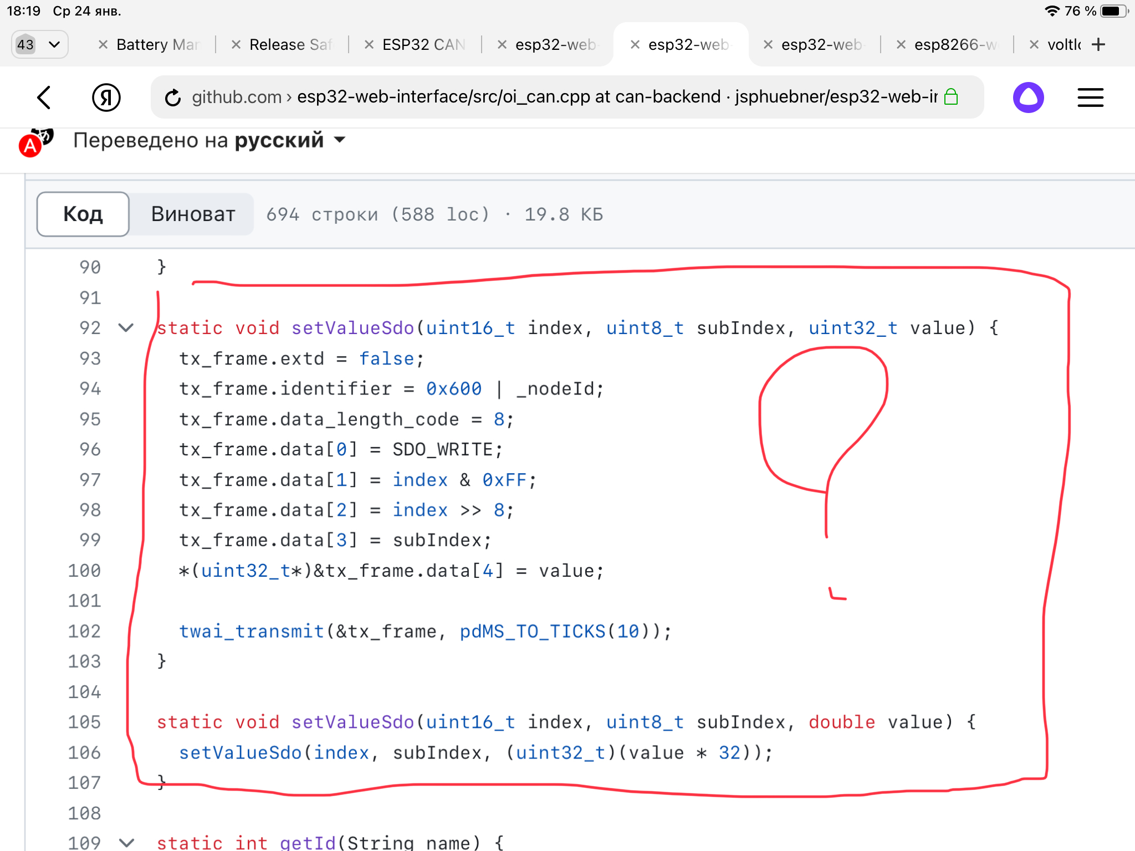Tap the green padlock security icon
This screenshot has width=1135, height=851.
951,97
